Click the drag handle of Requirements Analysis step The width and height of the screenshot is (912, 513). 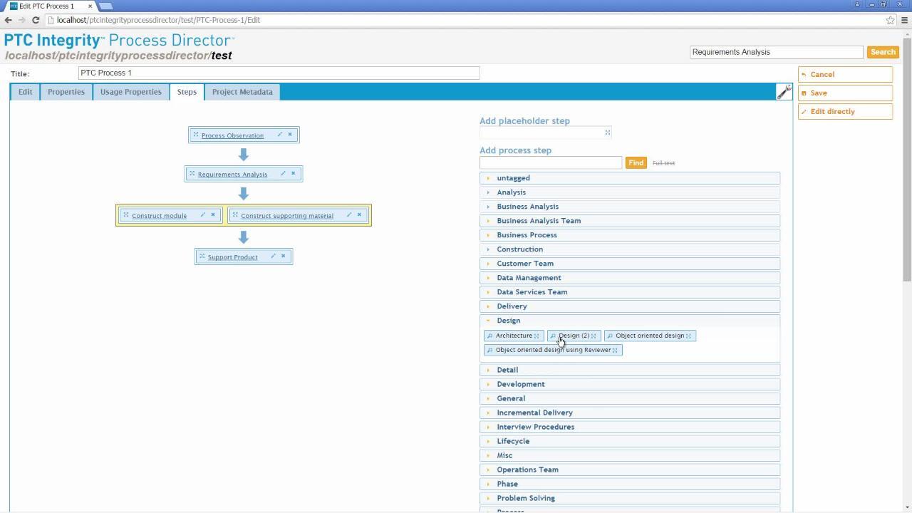pos(192,173)
